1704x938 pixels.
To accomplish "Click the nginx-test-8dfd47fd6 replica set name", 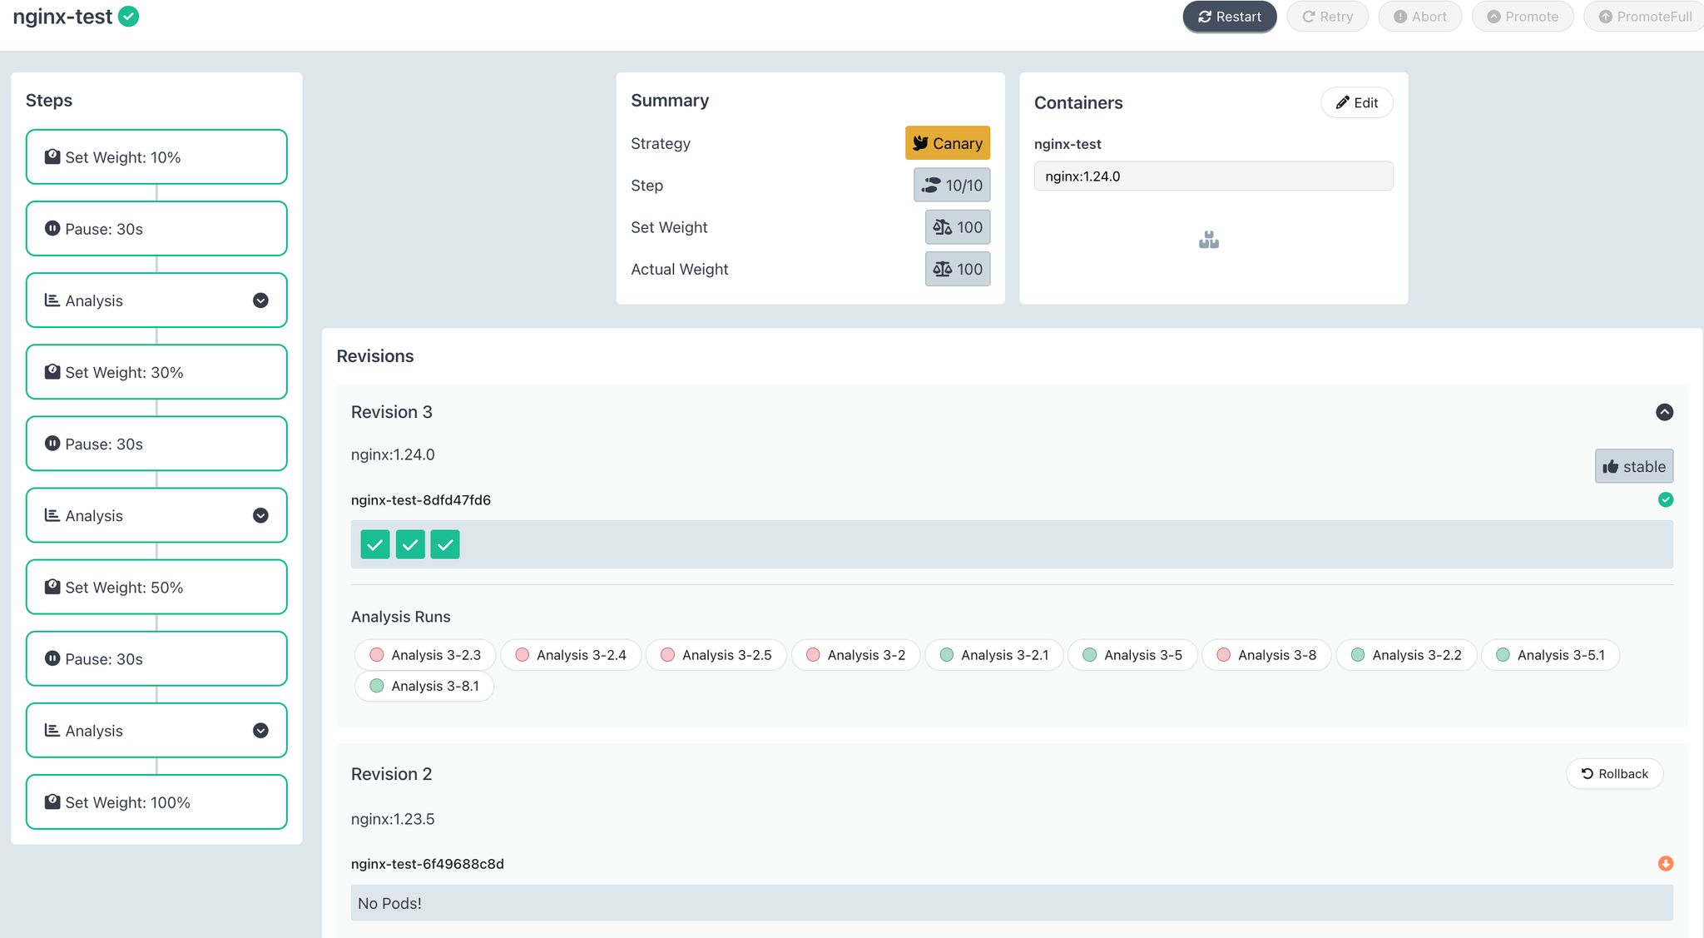I will (421, 500).
